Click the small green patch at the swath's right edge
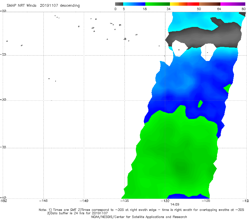This screenshot has height=219, width=249. (227, 88)
